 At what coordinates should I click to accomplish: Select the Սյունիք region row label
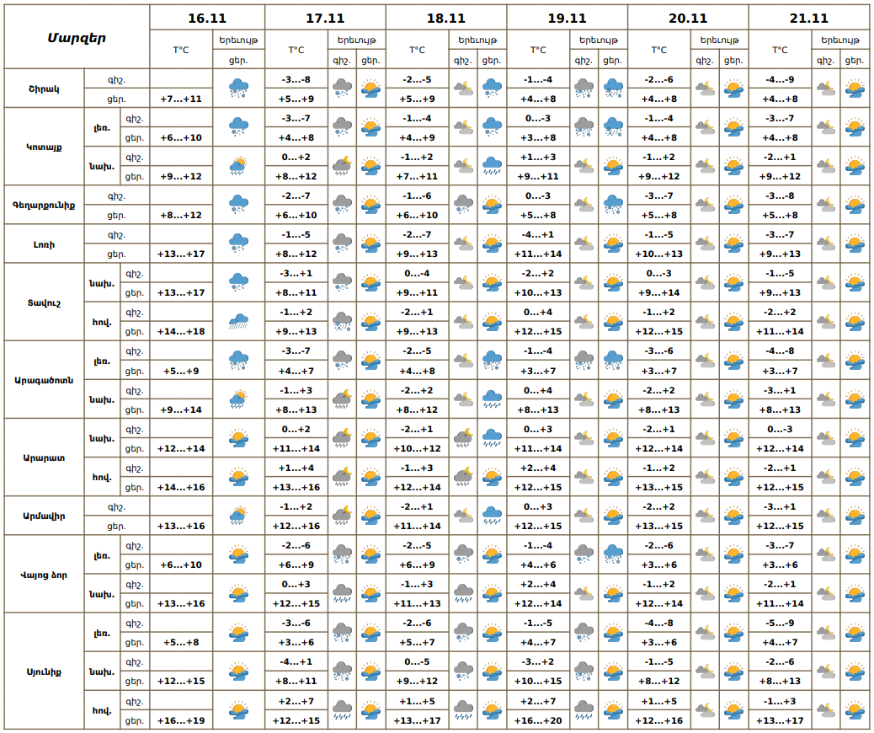[x=43, y=671]
